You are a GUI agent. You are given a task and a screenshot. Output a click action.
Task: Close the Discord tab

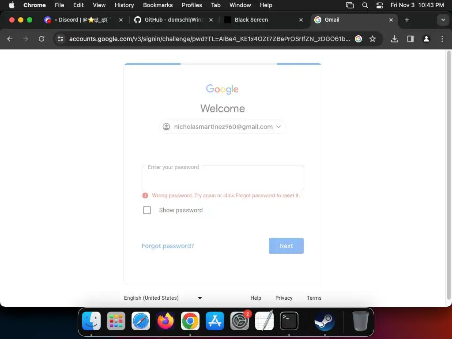pyautogui.click(x=121, y=20)
